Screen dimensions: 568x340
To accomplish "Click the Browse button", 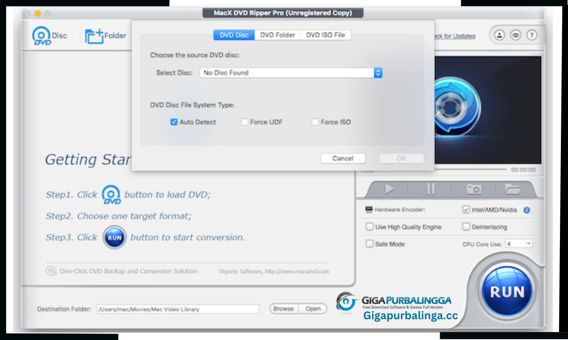I will point(284,309).
